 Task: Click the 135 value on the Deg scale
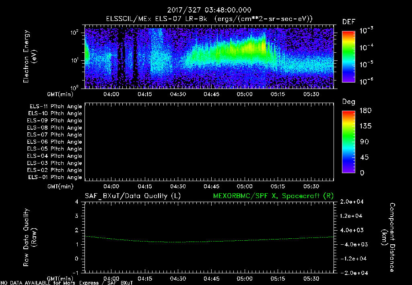365,126
